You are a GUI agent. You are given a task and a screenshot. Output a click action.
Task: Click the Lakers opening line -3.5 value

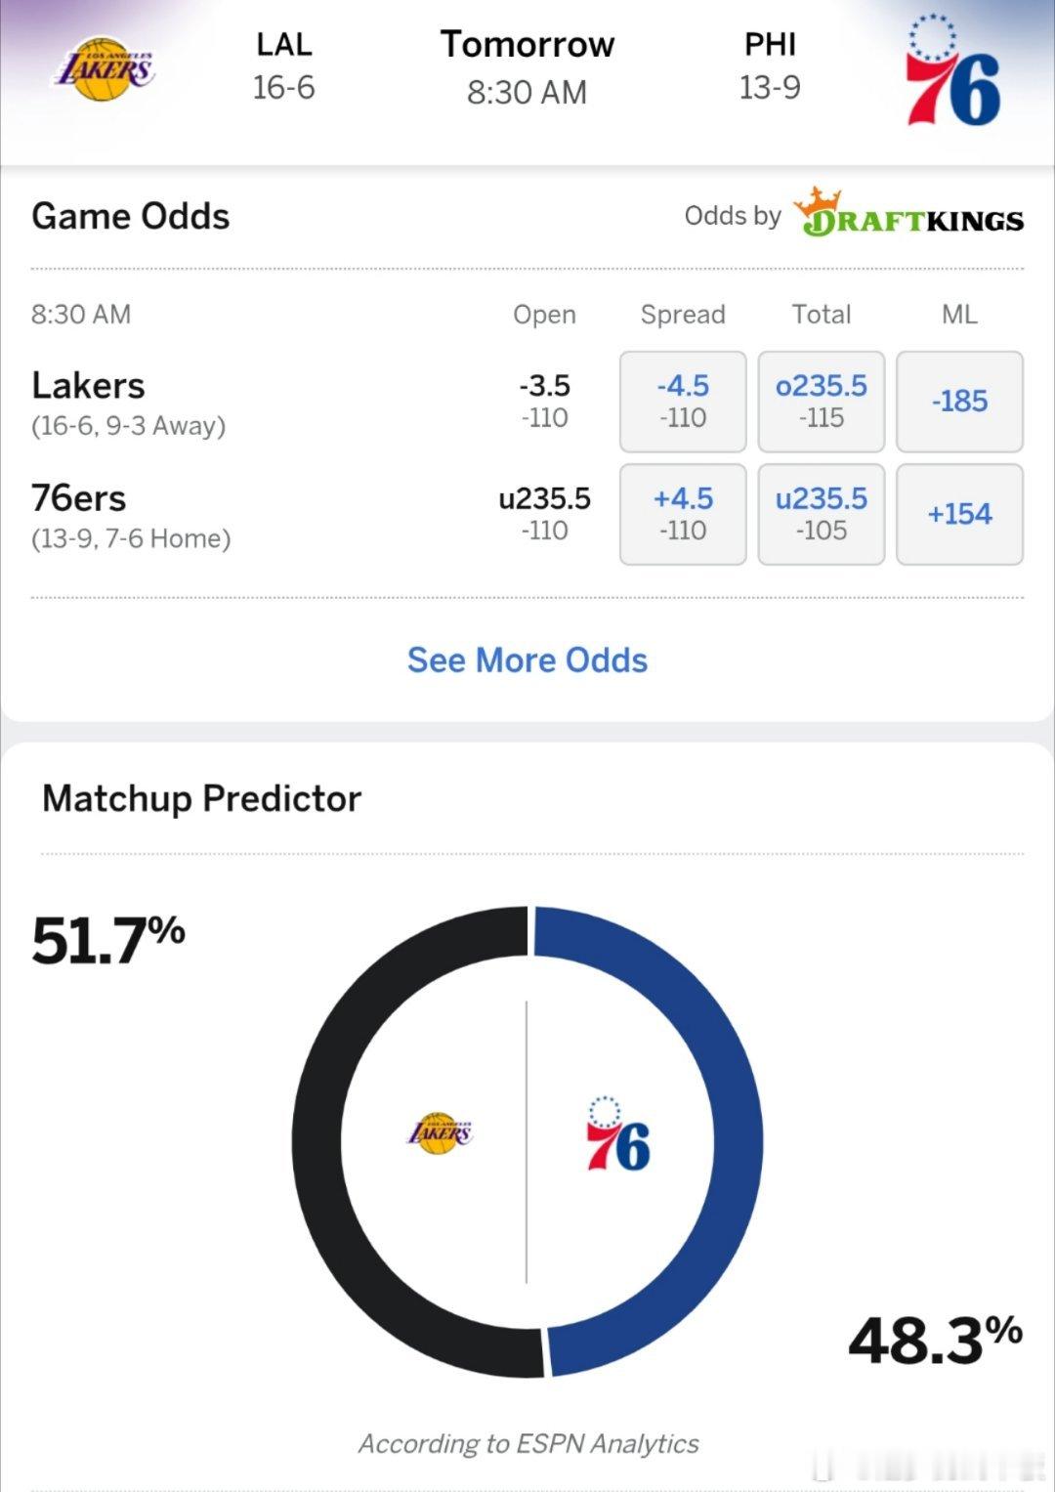tap(544, 386)
